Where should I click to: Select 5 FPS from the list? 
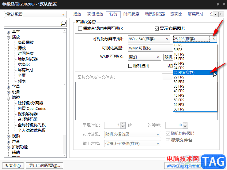[195, 50]
